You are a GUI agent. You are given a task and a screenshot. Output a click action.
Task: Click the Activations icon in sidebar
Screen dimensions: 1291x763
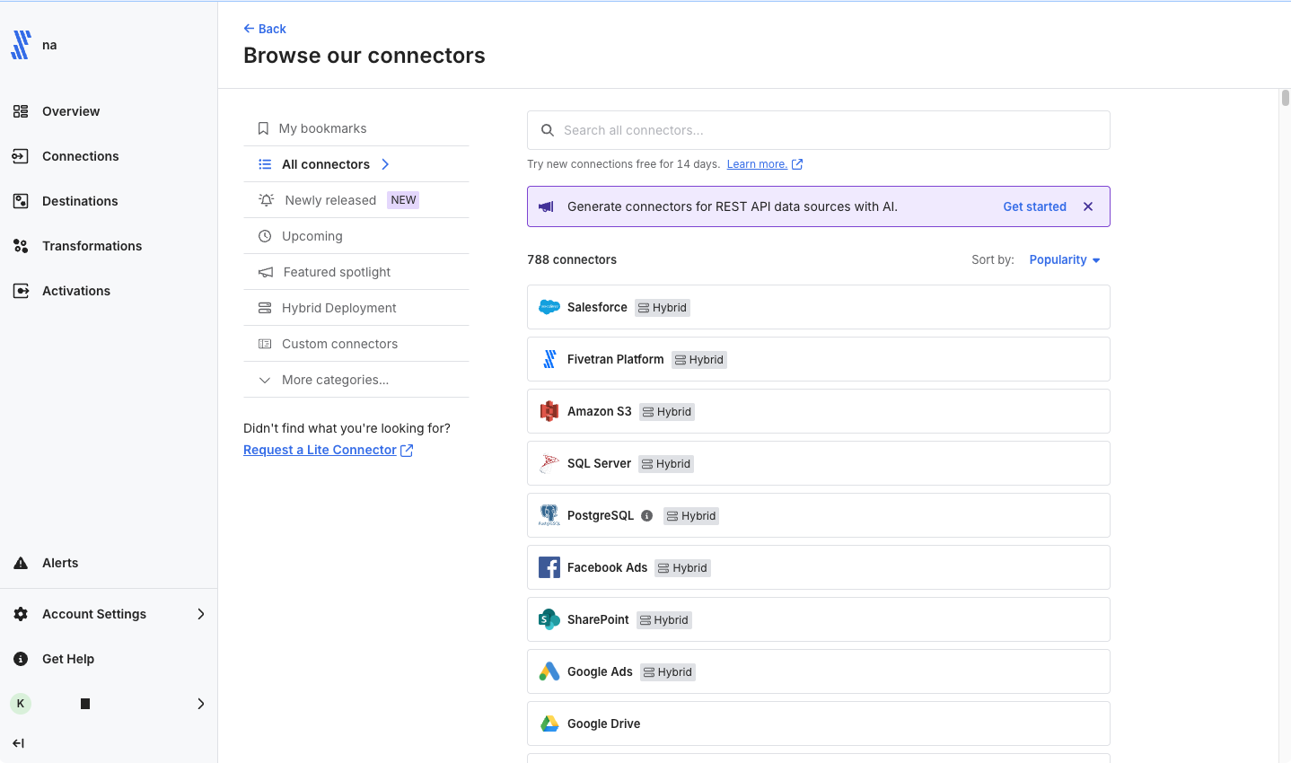tap(21, 291)
